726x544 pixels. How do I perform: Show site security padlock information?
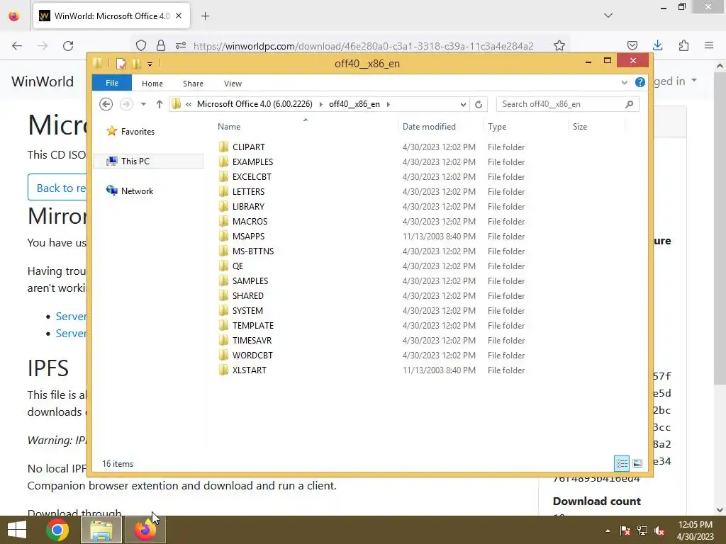(161, 45)
